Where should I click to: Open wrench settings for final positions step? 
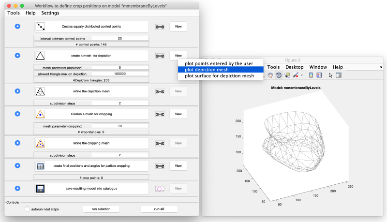[160, 166]
